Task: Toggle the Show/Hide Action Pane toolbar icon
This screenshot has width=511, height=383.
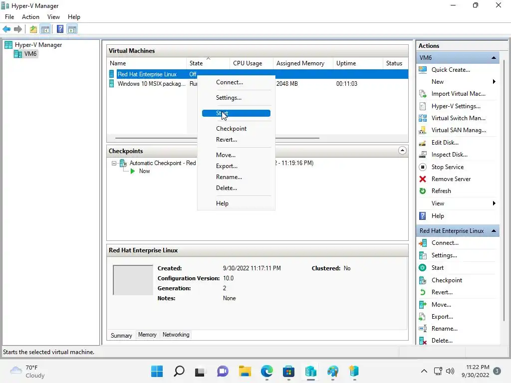Action: click(x=72, y=29)
